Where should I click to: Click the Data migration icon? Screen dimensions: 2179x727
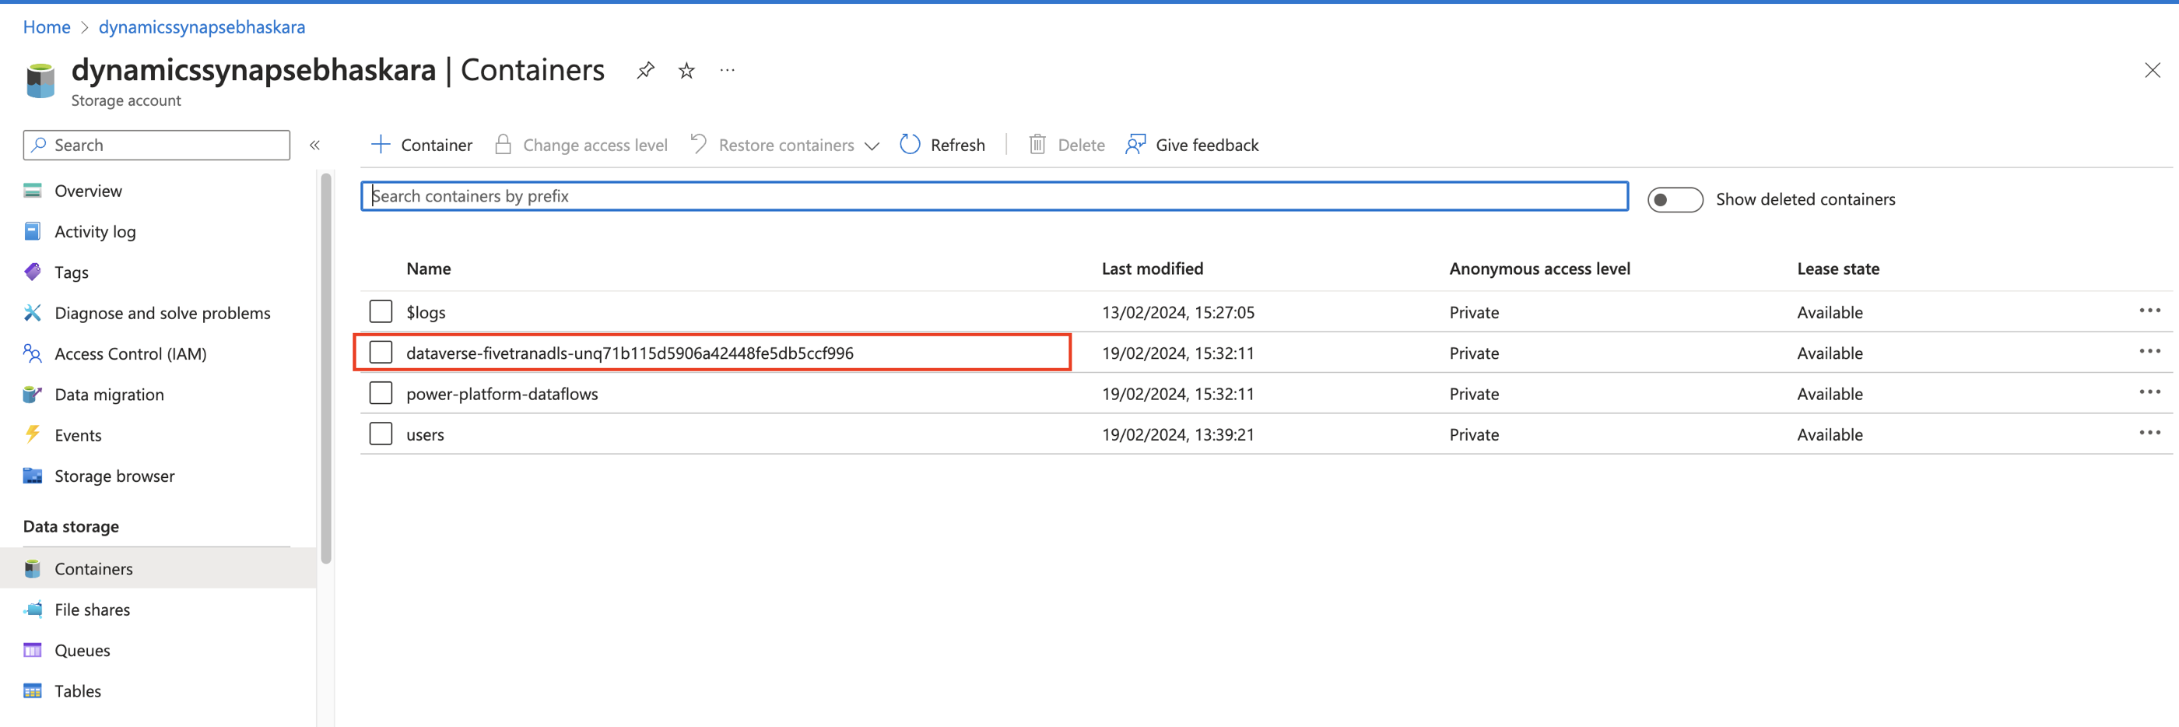[32, 394]
